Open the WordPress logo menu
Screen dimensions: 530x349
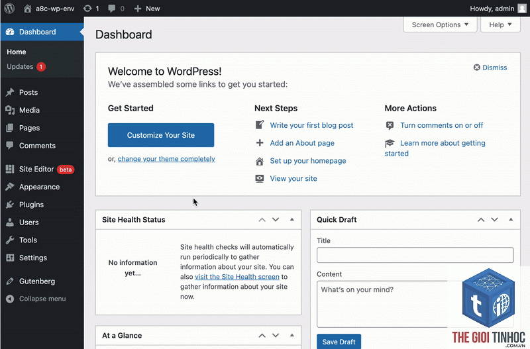pos(9,9)
